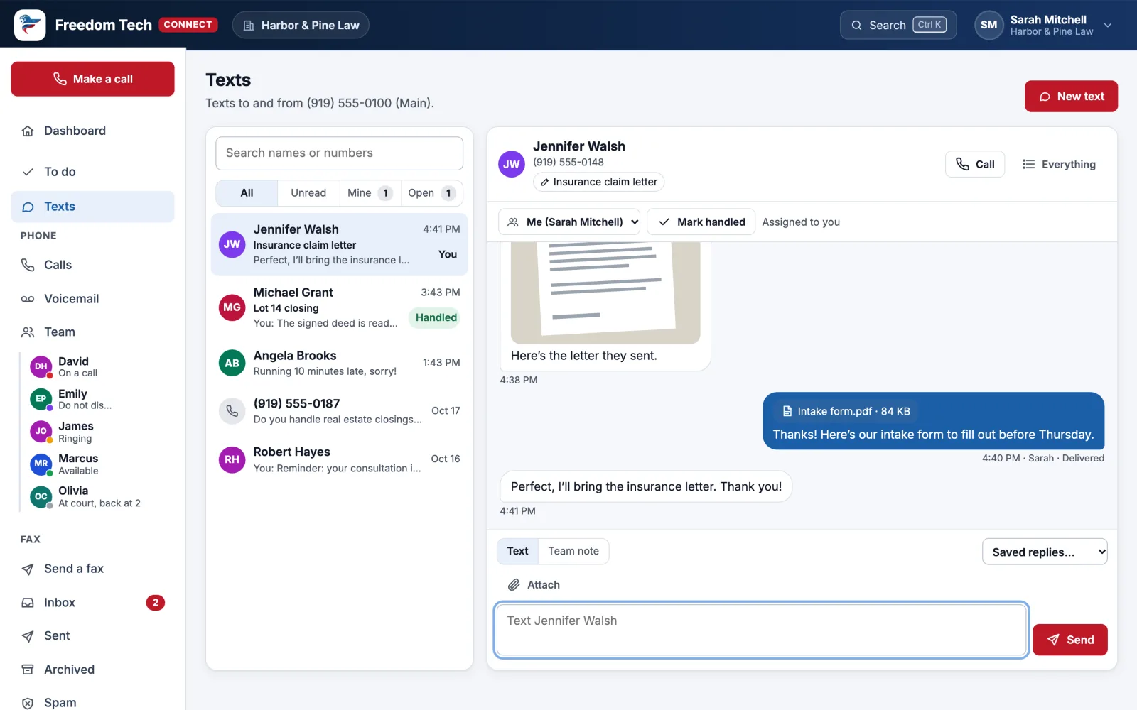Click David's DH team avatar
The width and height of the screenshot is (1137, 710).
click(x=41, y=366)
